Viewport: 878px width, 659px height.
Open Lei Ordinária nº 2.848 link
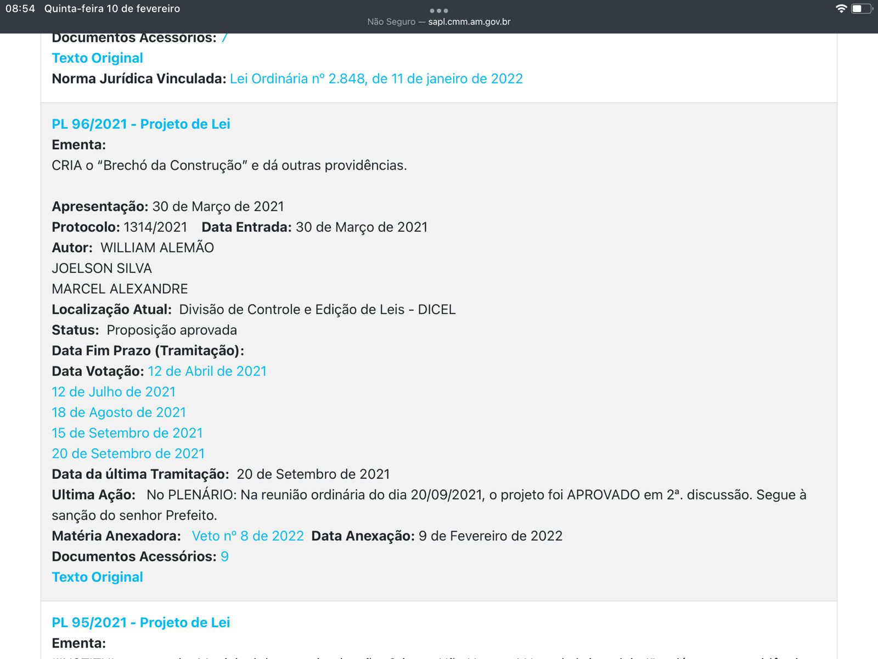point(376,79)
